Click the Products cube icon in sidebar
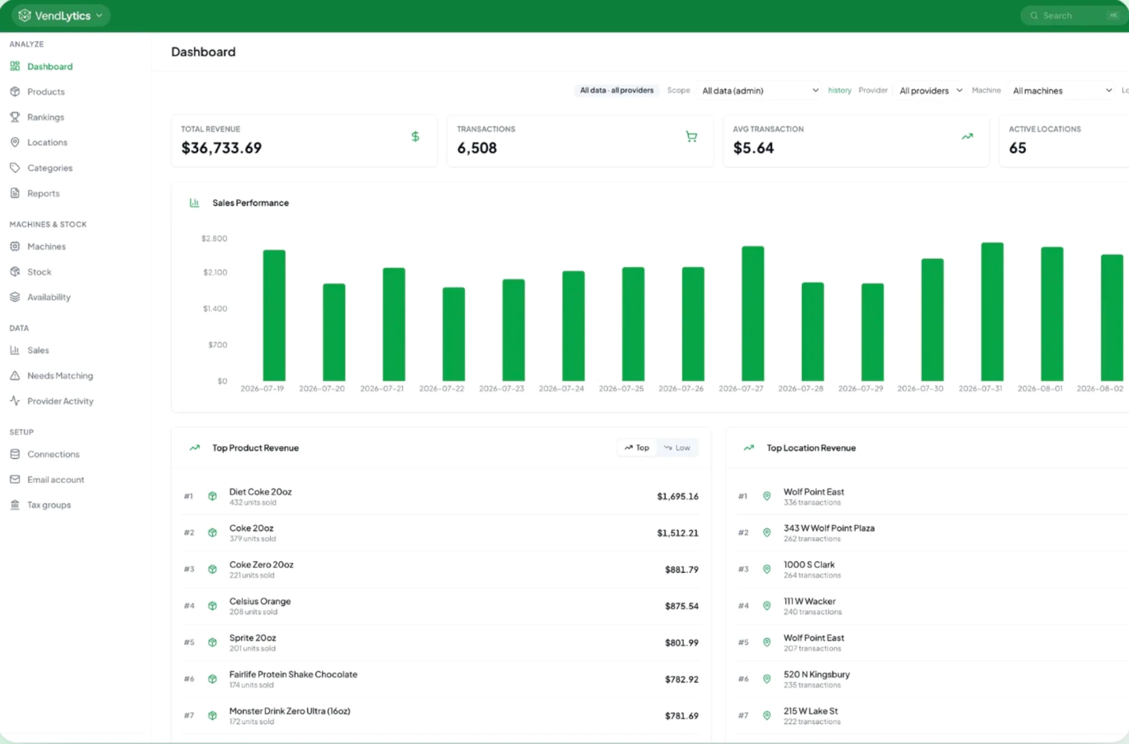Screen dimensions: 1129x744 15,92
